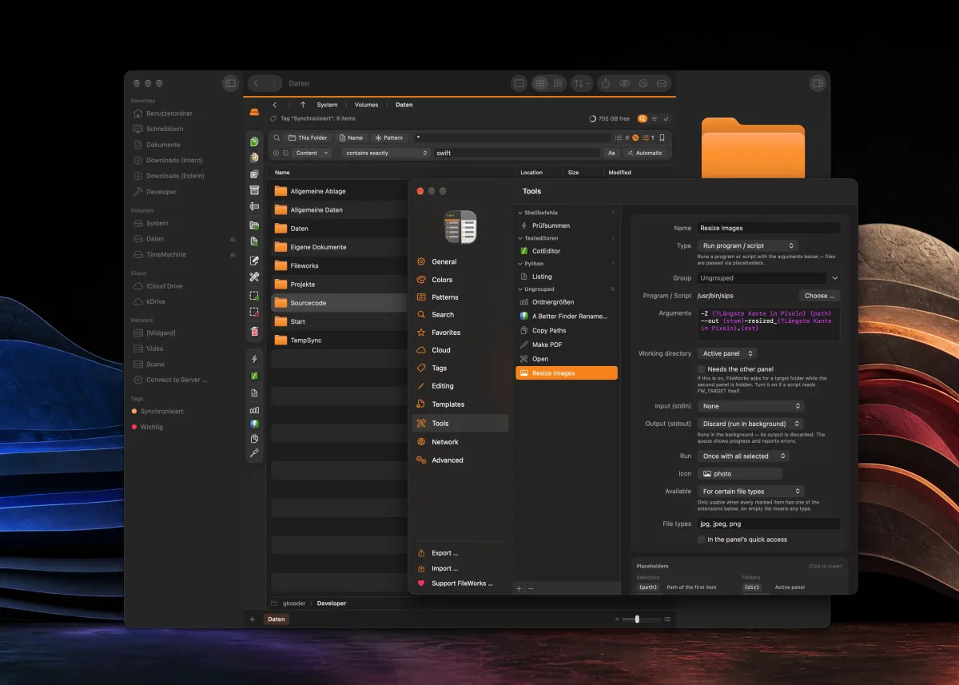The height and width of the screenshot is (685, 959).
Task: Select the Open tool entry
Action: click(567, 359)
